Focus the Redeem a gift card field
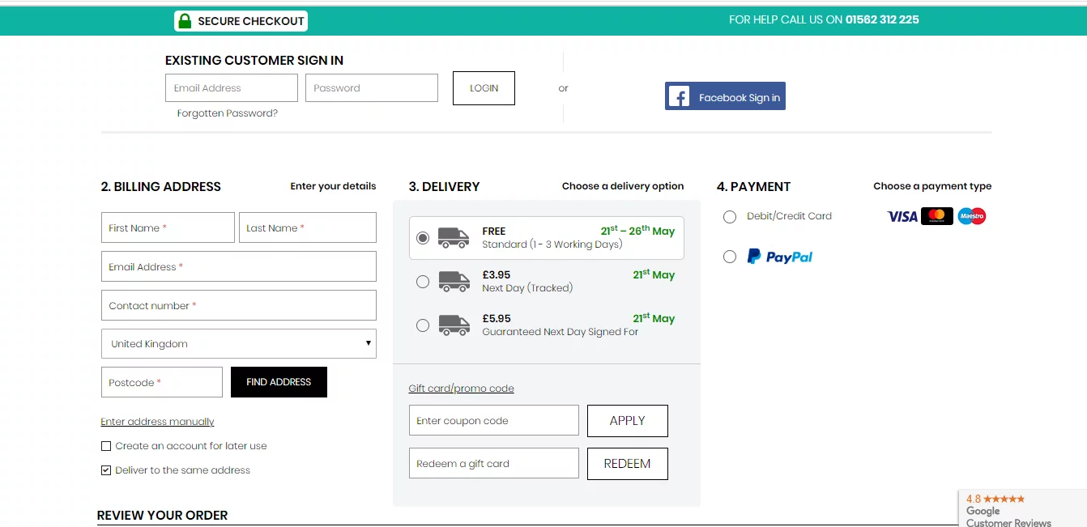The height and width of the screenshot is (527, 1087). tap(494, 464)
